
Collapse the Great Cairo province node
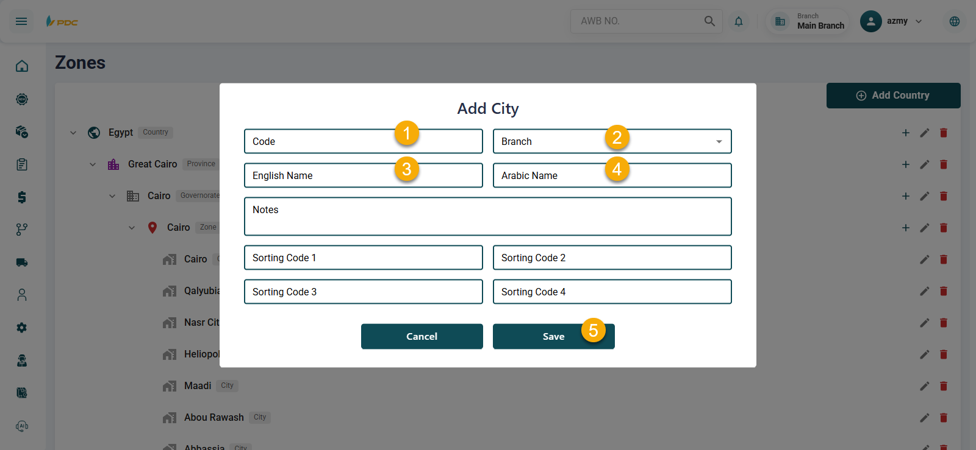[x=93, y=164]
